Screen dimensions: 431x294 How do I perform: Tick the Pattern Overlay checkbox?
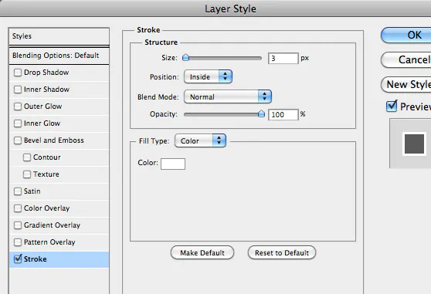pos(18,242)
